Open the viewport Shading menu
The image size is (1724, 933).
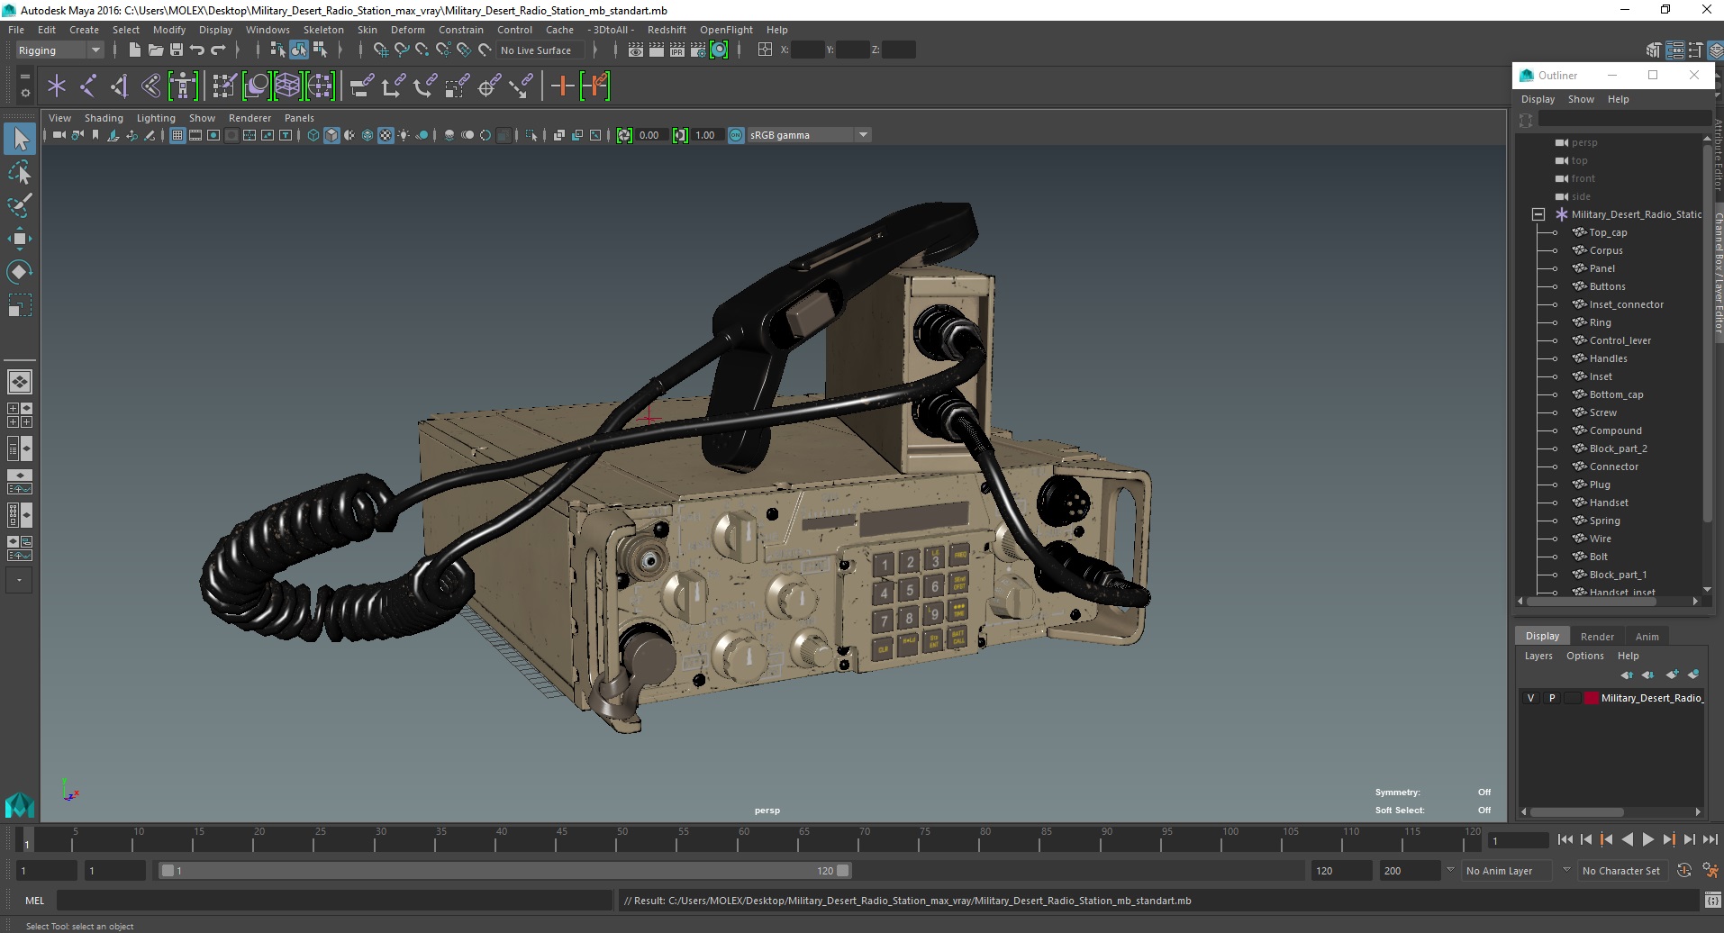(x=104, y=118)
